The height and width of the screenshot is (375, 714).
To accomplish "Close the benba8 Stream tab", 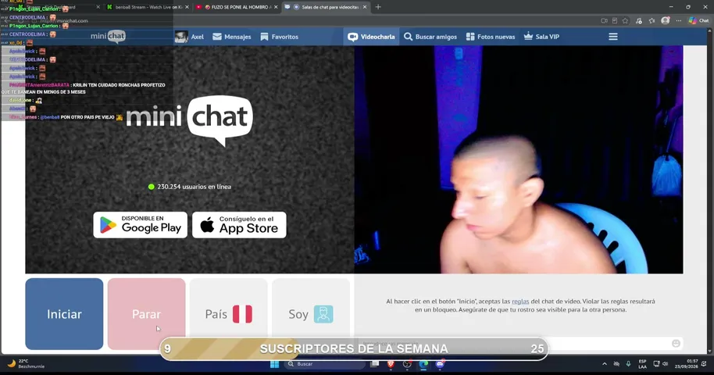I will [x=187, y=7].
